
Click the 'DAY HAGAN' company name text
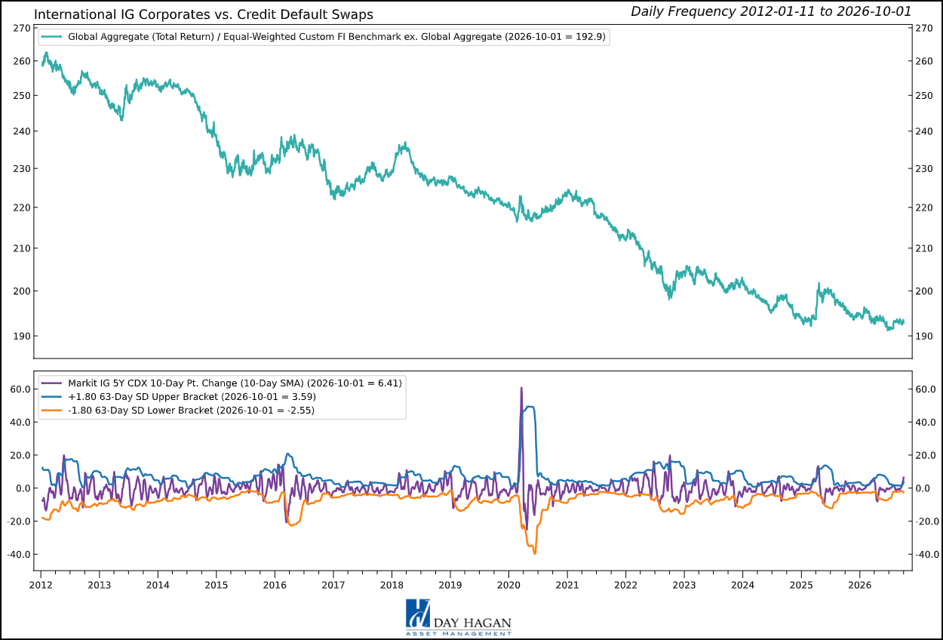pyautogui.click(x=472, y=623)
